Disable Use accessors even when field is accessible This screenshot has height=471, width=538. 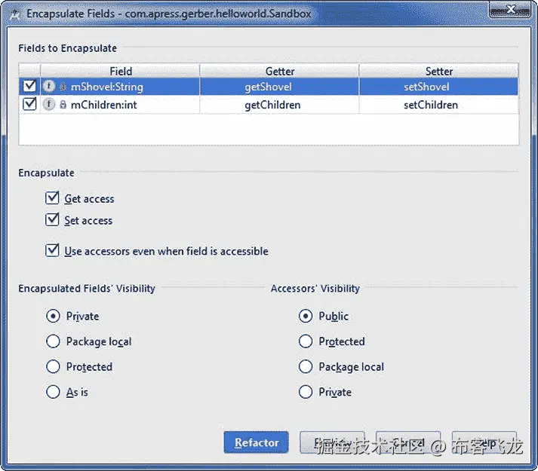point(52,250)
